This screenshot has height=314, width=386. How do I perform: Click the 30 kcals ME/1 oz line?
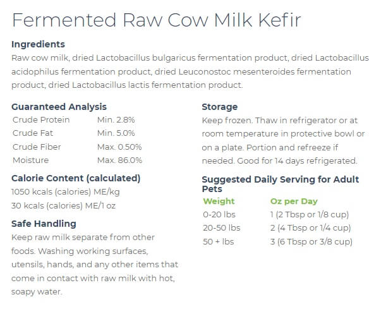pyautogui.click(x=64, y=205)
